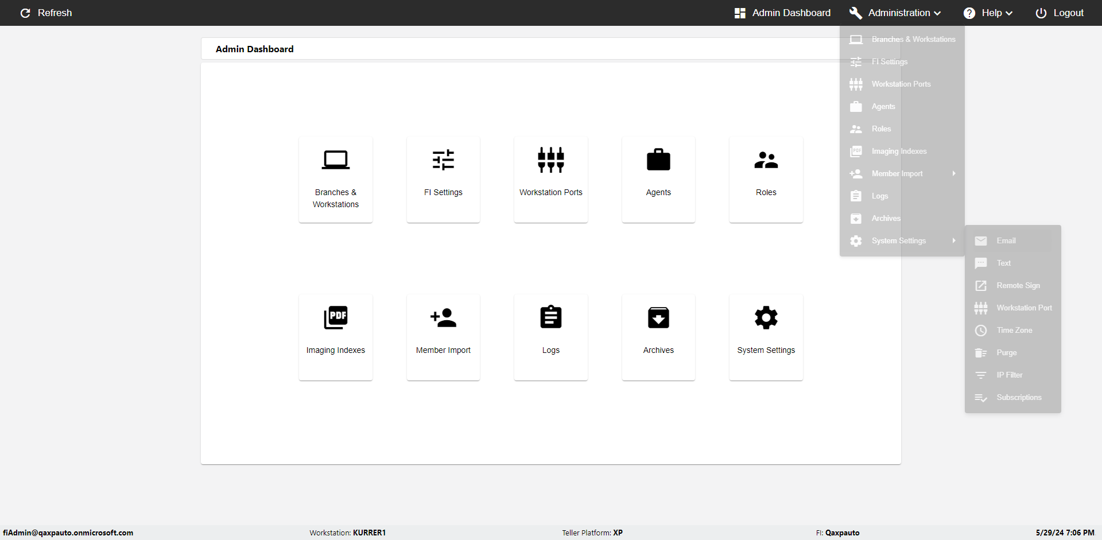Click the sliders icon beside FI Settings menu entry
Image resolution: width=1102 pixels, height=540 pixels.
[x=856, y=62]
